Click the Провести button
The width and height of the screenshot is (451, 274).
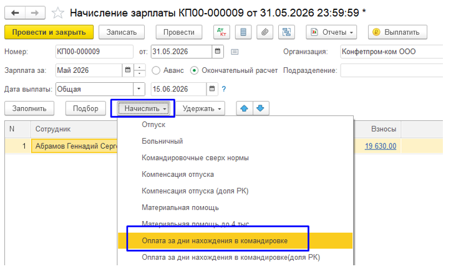click(179, 32)
